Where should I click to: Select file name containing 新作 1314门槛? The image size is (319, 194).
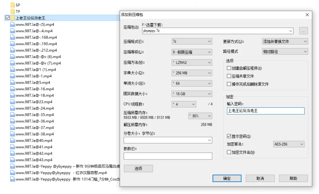point(68,179)
